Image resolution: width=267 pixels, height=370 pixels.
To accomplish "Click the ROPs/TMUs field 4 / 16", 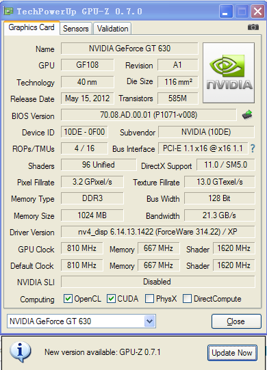I will 84,148.
